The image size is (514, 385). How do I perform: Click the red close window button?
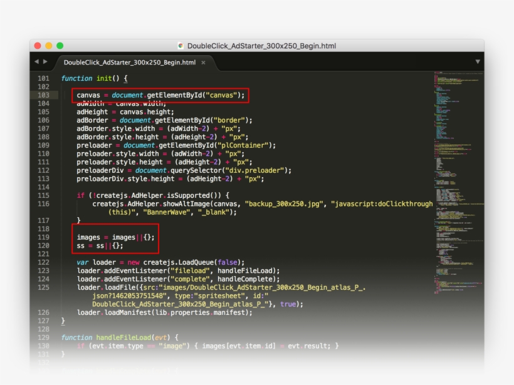click(38, 46)
